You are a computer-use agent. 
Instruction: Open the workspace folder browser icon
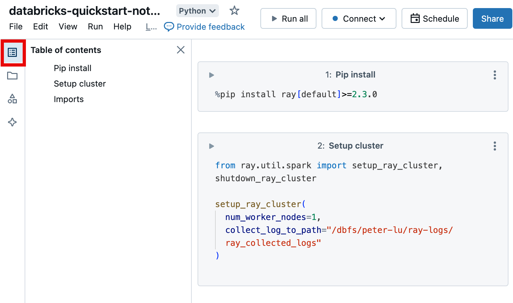12,76
